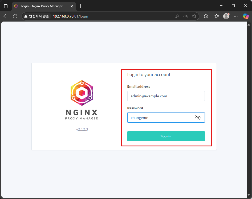
Task: Open a new browser tab
Action: point(81,6)
